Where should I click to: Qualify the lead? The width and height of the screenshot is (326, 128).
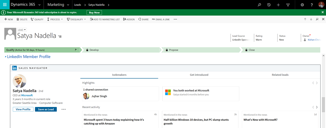pyautogui.click(x=37, y=19)
